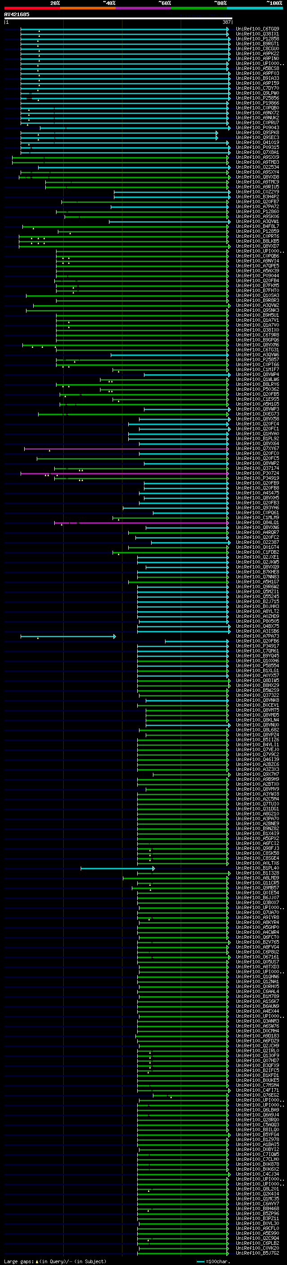Open hit UniRef100_C0Z2Y9
Image resolution: width=287 pixels, height=1265 pixels.
[257, 192]
